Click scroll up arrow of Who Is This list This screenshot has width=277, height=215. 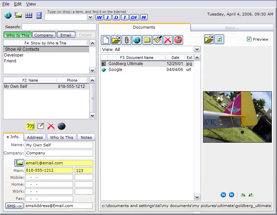(x=93, y=43)
